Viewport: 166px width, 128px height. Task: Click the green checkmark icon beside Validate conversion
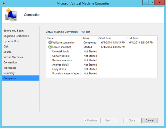[50, 42]
